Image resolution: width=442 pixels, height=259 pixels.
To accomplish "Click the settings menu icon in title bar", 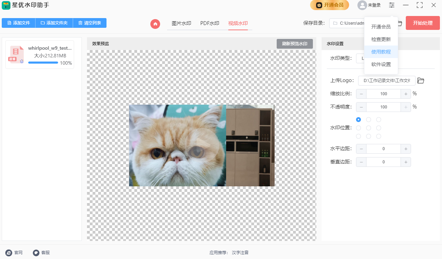I will [x=392, y=5].
